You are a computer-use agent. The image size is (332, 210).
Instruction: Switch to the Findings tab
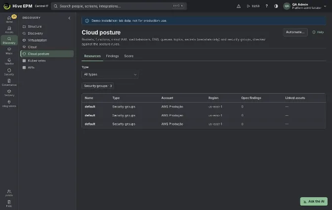112,56
